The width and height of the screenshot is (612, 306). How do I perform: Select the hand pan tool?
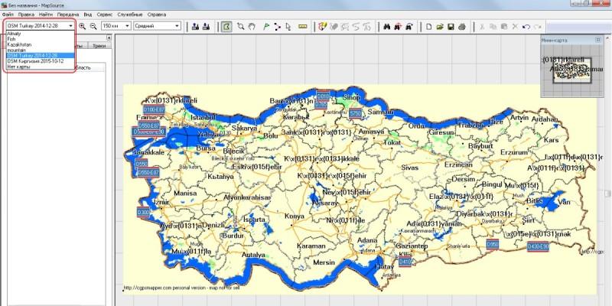[252, 26]
